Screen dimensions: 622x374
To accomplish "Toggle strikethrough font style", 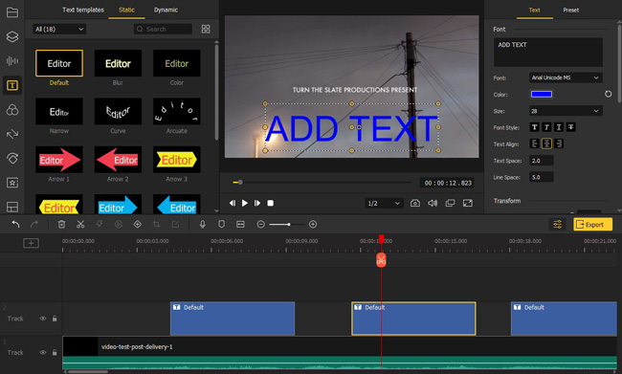I will tap(571, 127).
